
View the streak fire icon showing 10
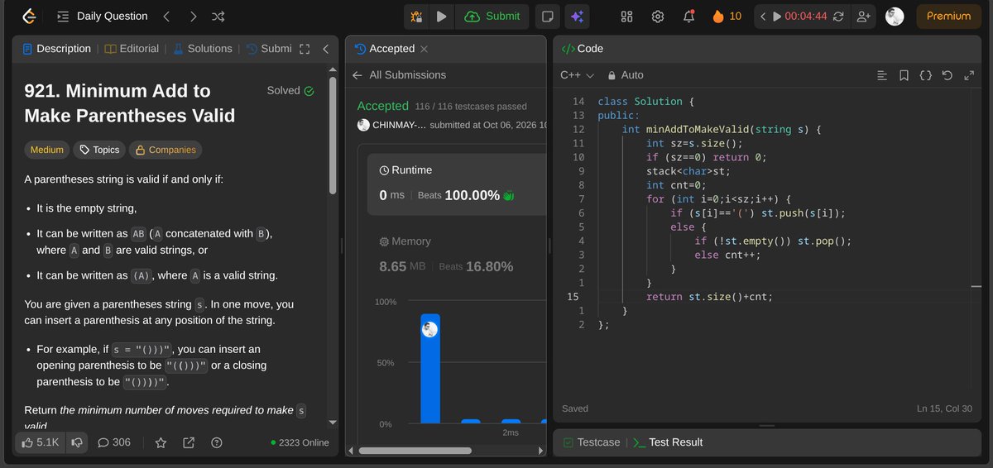coord(727,16)
